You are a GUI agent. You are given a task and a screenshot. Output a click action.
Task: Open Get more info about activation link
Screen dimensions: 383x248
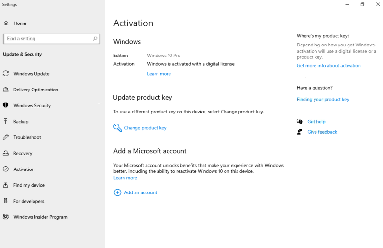click(x=328, y=66)
